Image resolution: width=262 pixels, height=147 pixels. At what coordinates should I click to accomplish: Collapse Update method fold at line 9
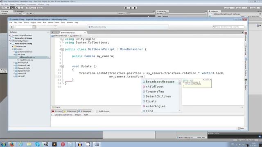(63, 66)
